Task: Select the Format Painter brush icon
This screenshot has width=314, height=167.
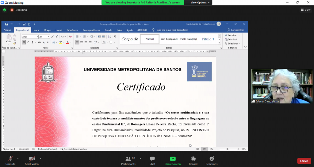Action: click(15, 43)
